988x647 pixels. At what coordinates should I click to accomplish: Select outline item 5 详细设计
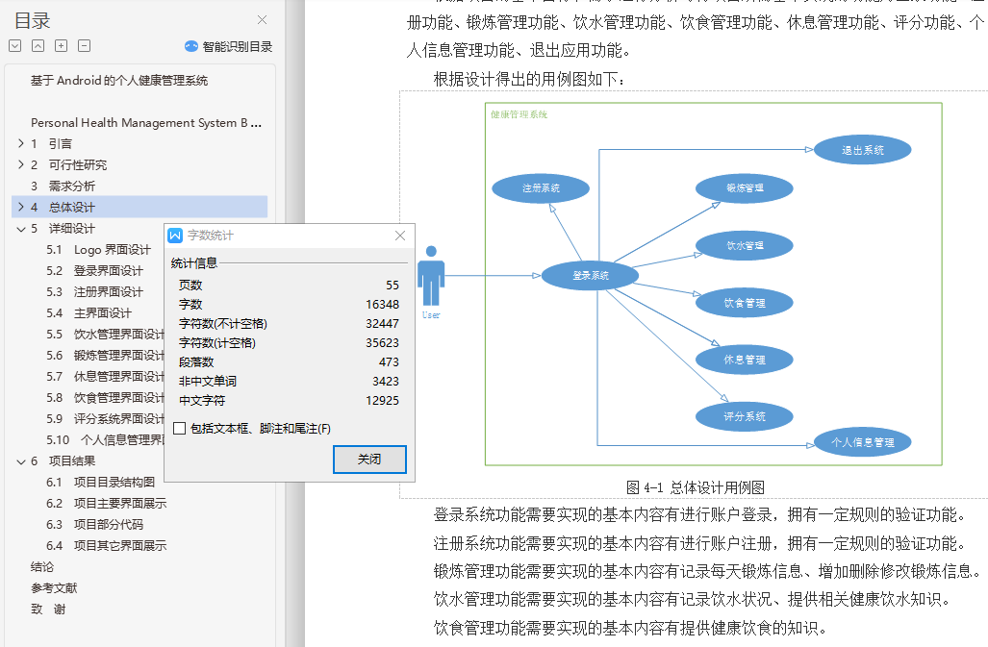63,229
